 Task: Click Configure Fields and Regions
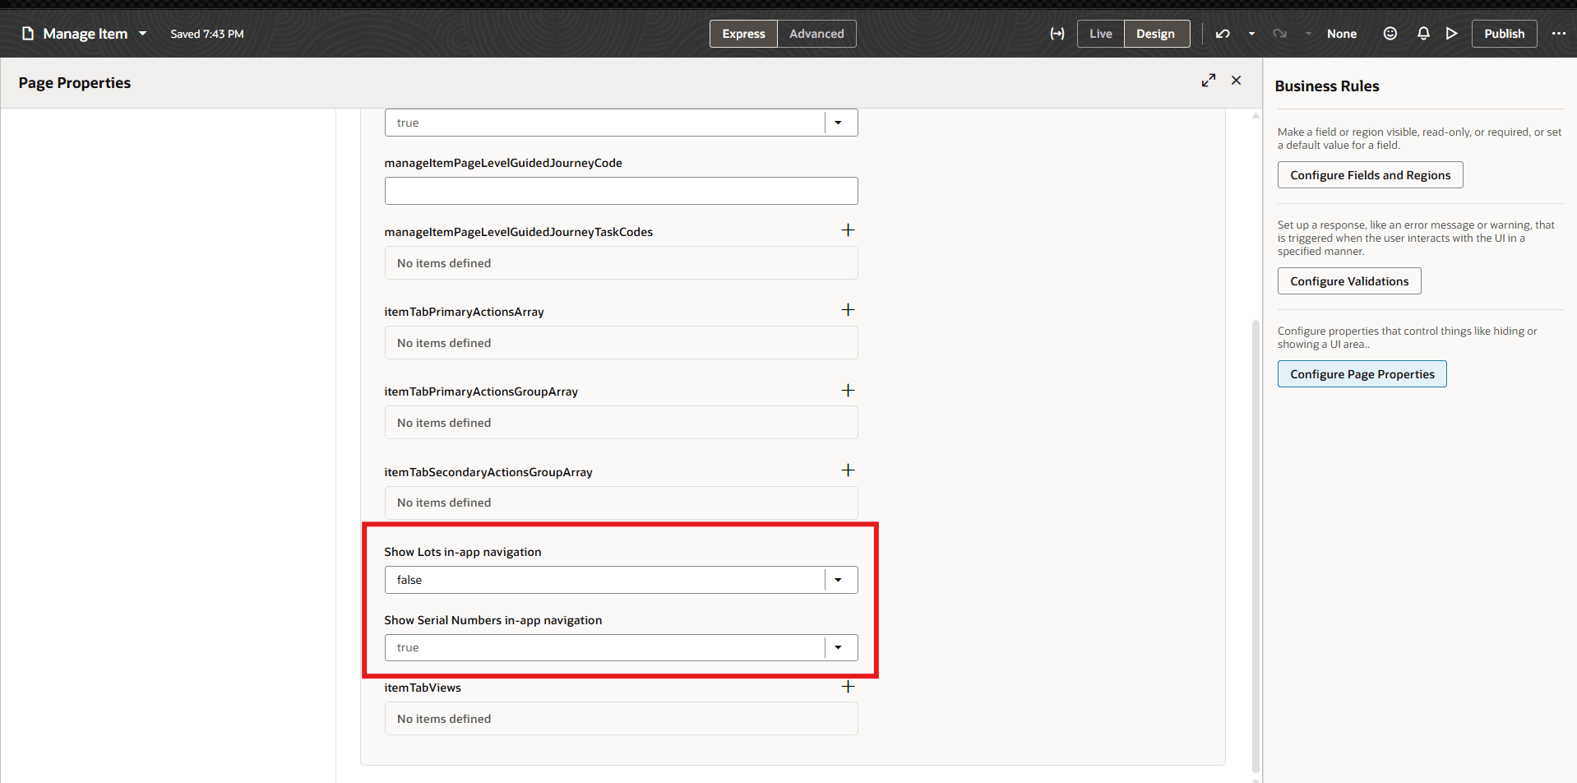coord(1370,174)
